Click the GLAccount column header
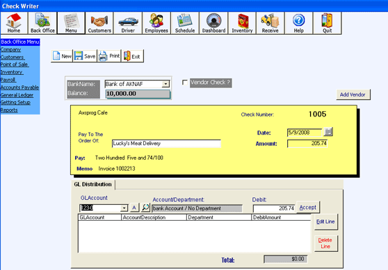The width and height of the screenshot is (388, 270). tap(99, 217)
